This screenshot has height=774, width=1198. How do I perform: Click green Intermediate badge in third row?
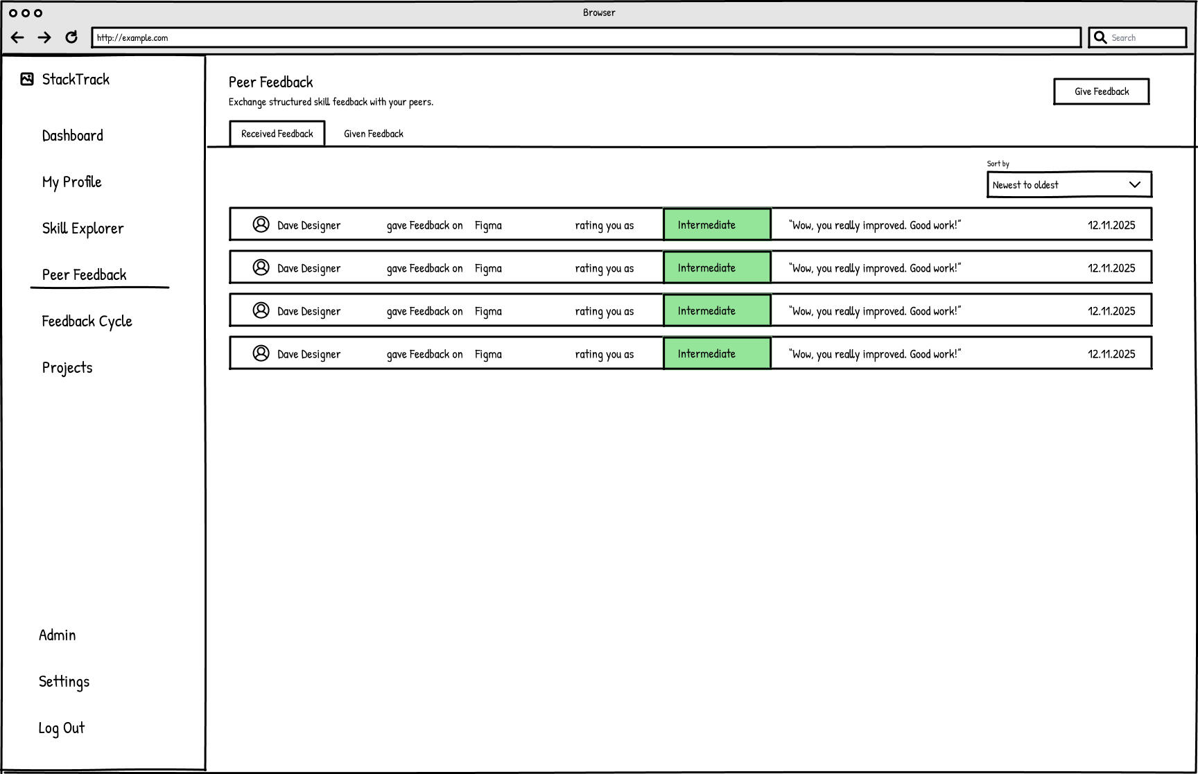(x=717, y=310)
